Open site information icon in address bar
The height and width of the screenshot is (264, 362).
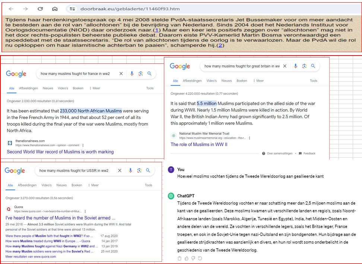click(72, 9)
